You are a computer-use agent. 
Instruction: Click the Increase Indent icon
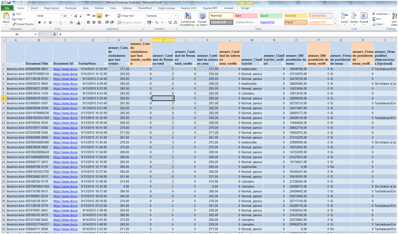point(112,22)
